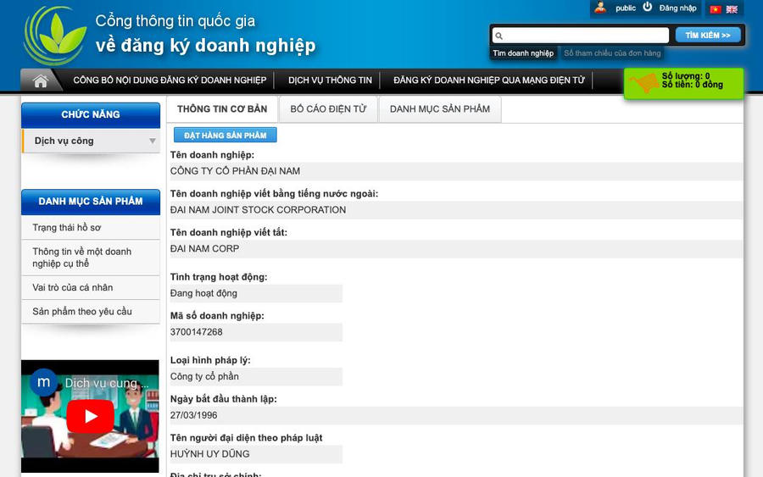
Task: Switch to the Danh mục sản phẩm tab
Action: pyautogui.click(x=440, y=109)
